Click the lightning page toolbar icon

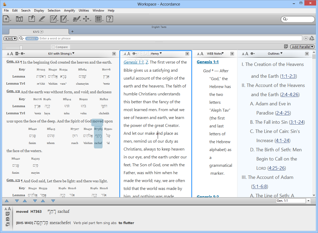point(32,19)
